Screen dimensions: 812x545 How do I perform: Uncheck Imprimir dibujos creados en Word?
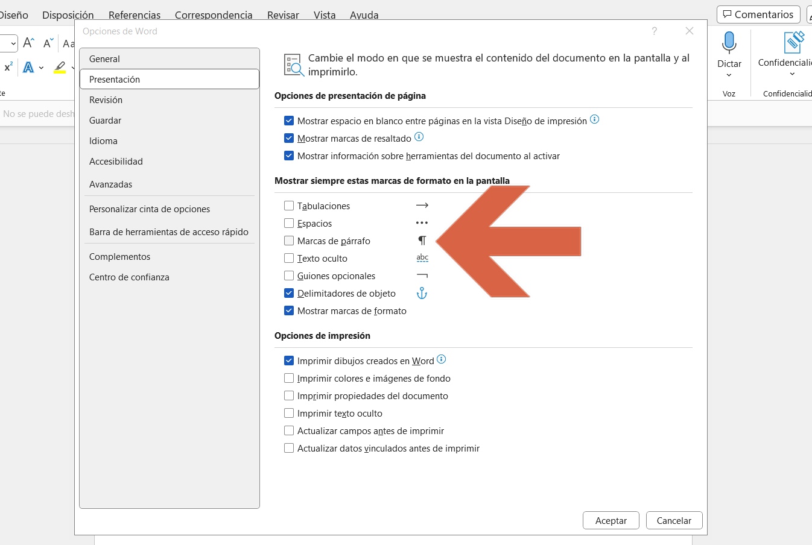(x=289, y=361)
